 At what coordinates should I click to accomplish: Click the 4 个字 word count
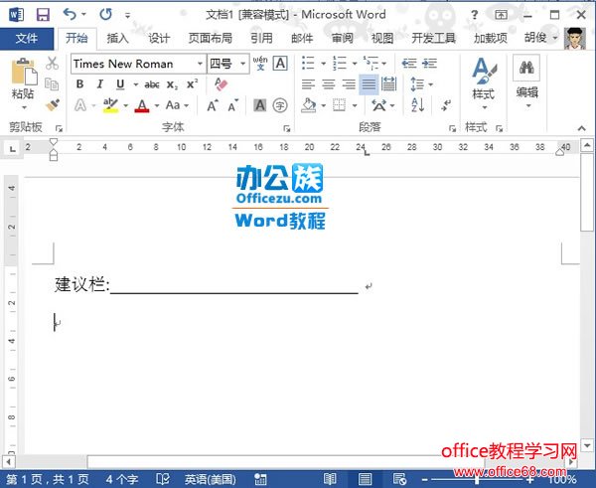click(x=121, y=479)
